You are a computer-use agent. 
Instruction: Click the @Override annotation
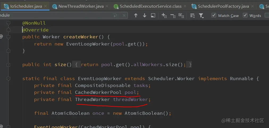click(x=36, y=30)
